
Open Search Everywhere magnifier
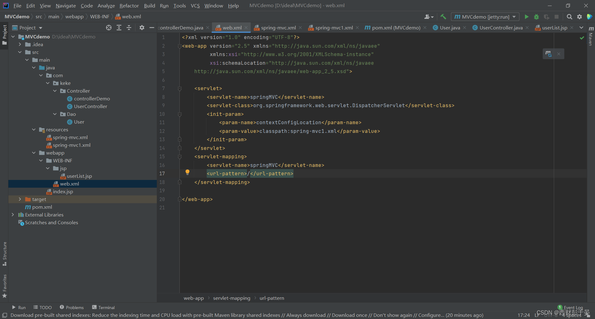tap(569, 17)
